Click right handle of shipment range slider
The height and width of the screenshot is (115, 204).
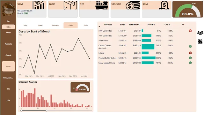point(46,111)
